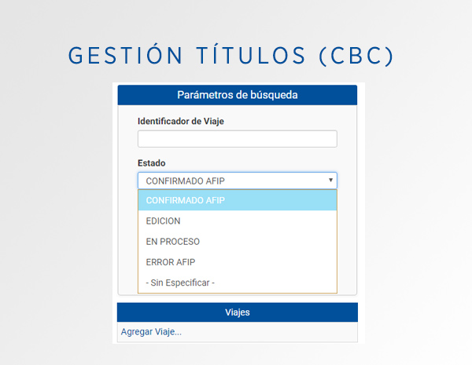This screenshot has height=365, width=472.
Task: Select the EDICION option
Action: point(238,221)
